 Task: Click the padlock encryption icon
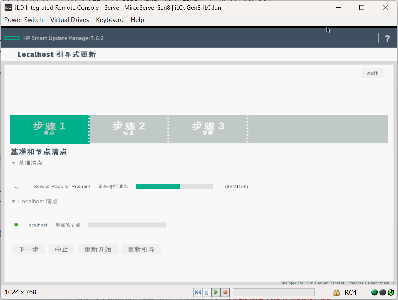point(336,292)
